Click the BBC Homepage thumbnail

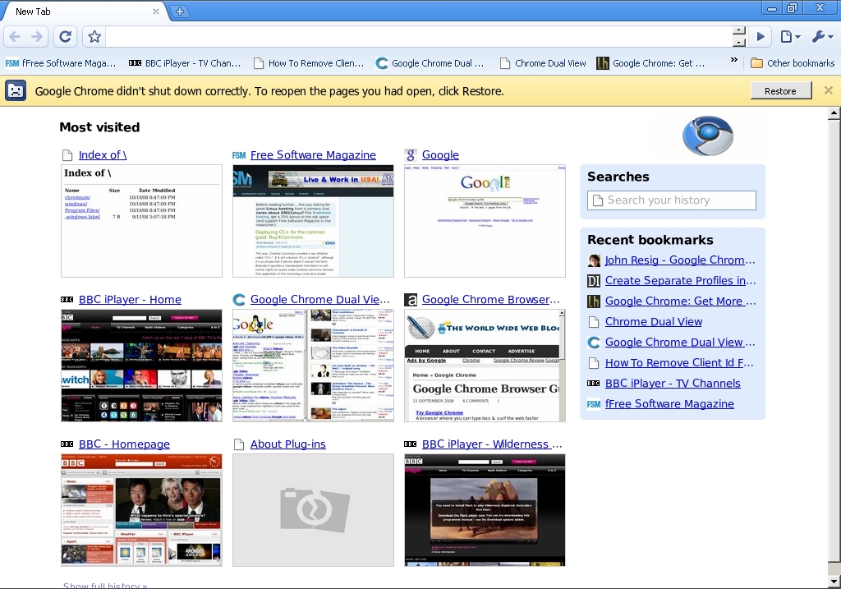point(141,511)
